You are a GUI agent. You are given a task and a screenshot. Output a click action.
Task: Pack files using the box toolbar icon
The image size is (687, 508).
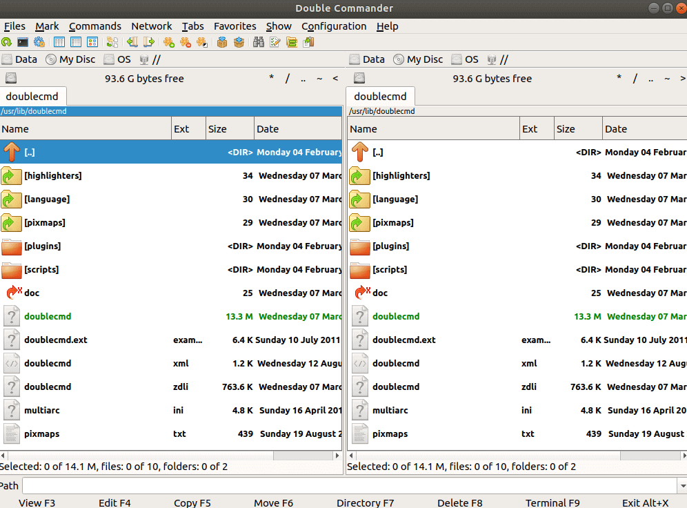click(x=221, y=42)
